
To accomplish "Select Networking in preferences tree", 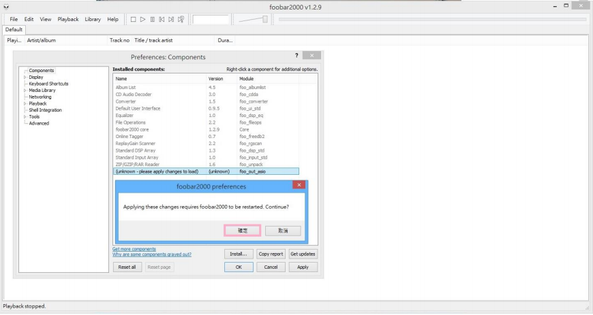I will (x=40, y=97).
